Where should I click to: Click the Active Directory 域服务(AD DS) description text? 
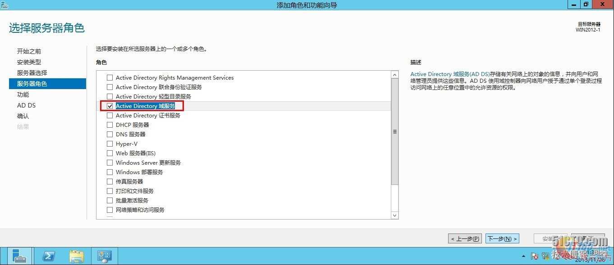click(x=450, y=74)
